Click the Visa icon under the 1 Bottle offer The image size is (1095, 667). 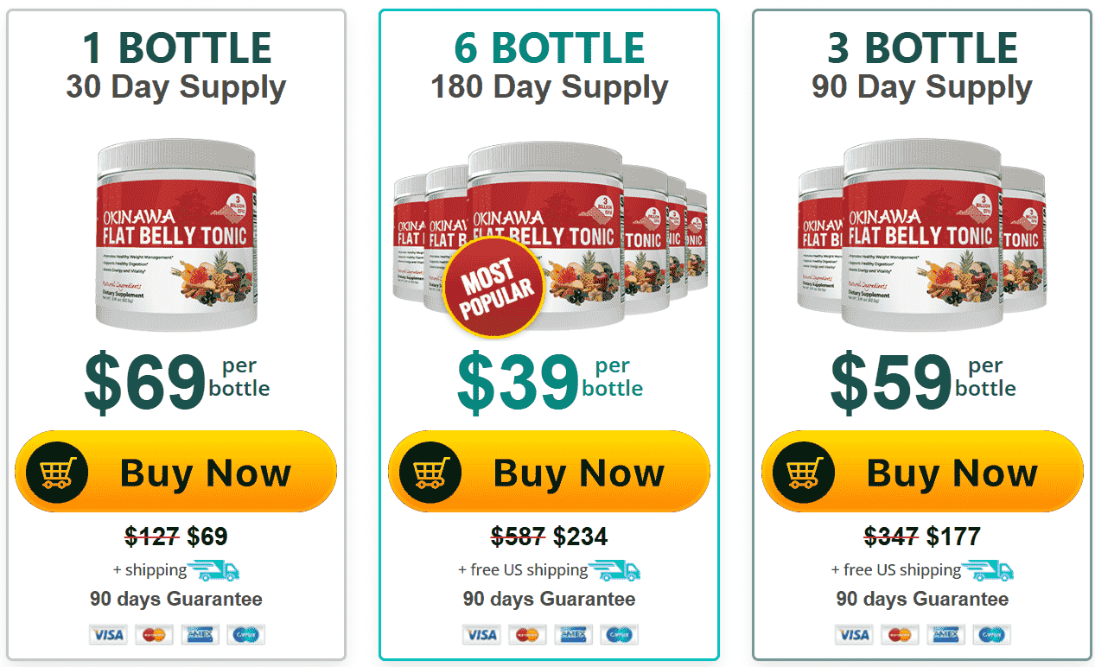(x=107, y=634)
